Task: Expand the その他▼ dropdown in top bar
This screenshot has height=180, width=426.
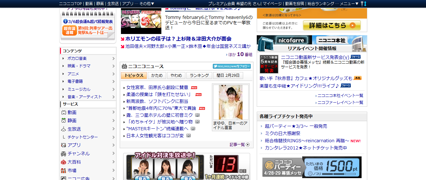Action: [x=147, y=3]
